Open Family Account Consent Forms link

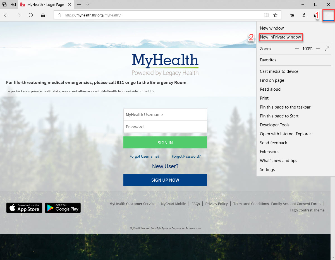(296, 204)
